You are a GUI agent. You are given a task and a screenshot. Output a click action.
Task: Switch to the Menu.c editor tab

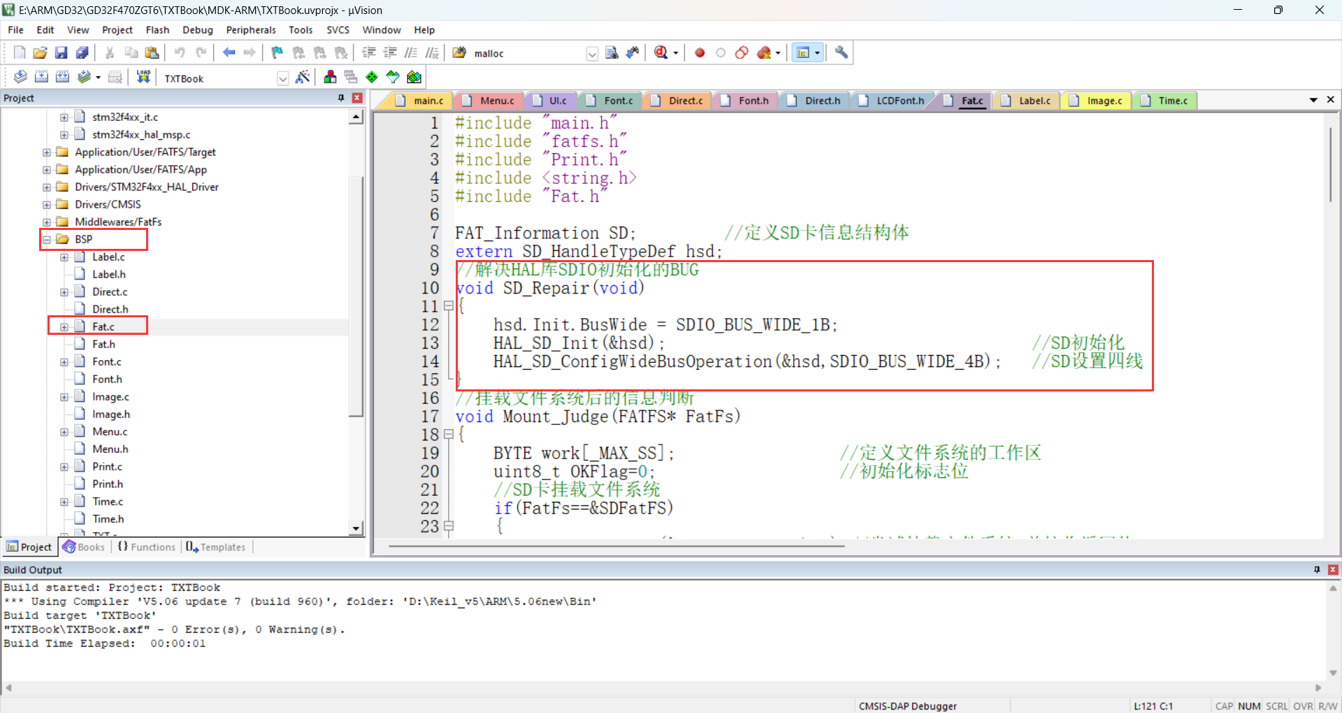496,101
